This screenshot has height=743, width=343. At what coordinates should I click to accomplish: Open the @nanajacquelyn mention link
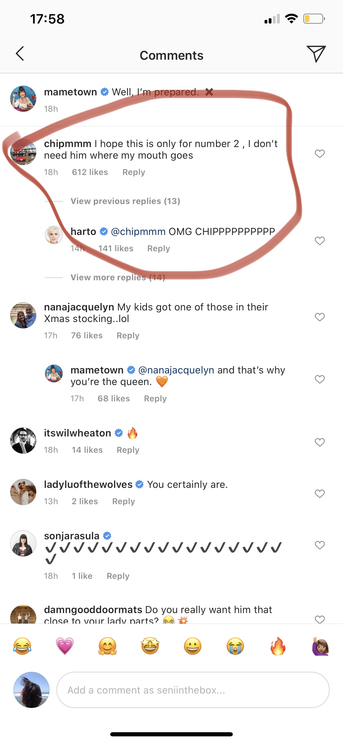tap(176, 370)
